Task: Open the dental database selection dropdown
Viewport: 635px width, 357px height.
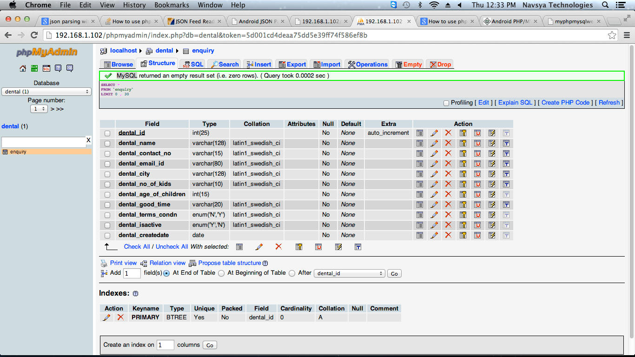Action: pyautogui.click(x=46, y=92)
